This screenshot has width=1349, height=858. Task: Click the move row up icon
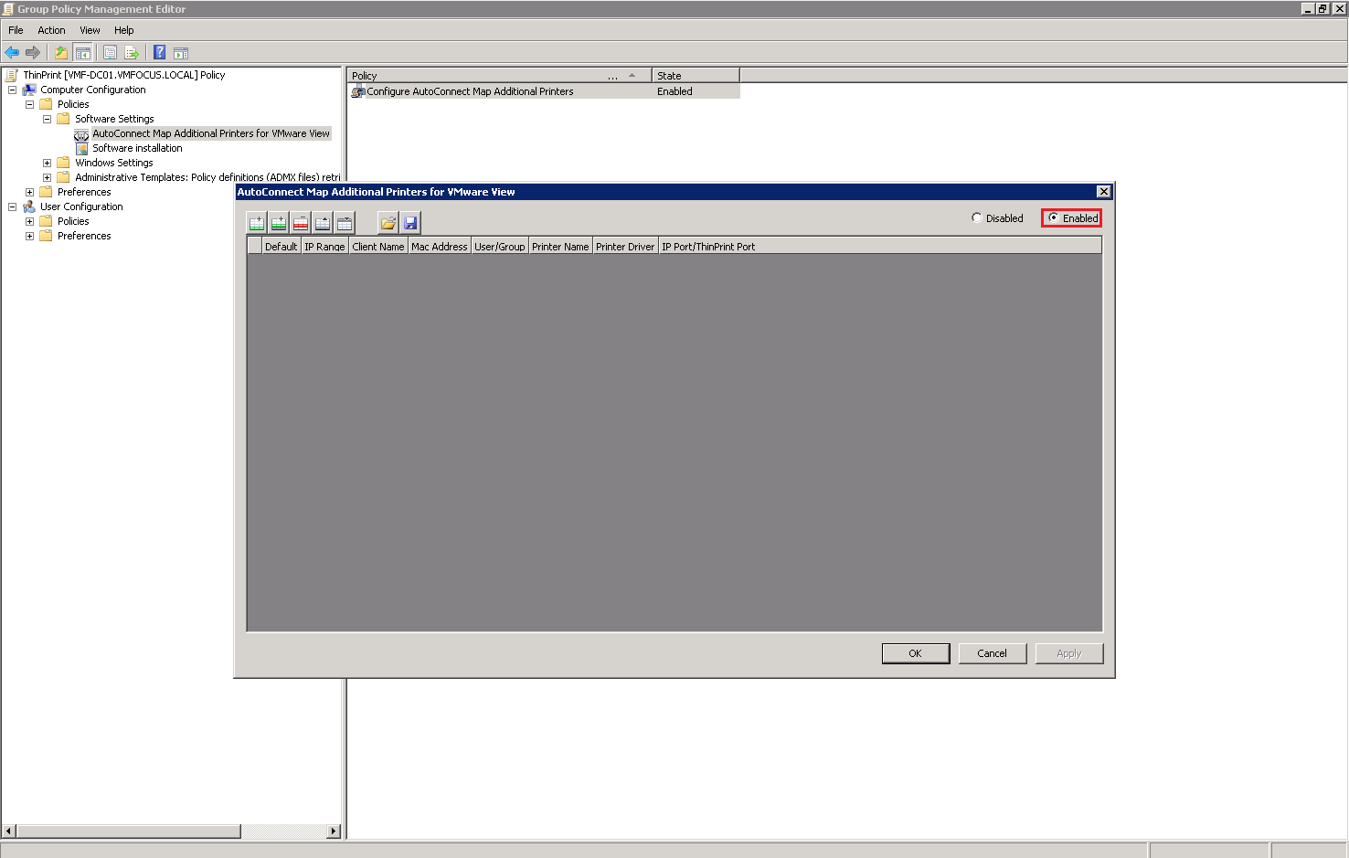point(323,223)
